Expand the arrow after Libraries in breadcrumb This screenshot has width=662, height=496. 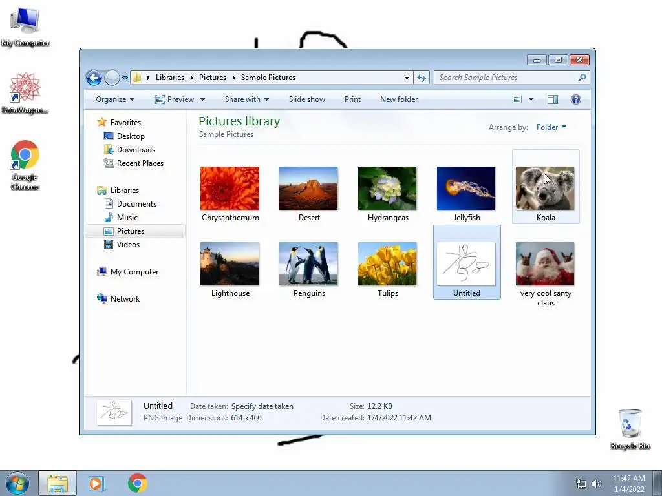coord(191,77)
